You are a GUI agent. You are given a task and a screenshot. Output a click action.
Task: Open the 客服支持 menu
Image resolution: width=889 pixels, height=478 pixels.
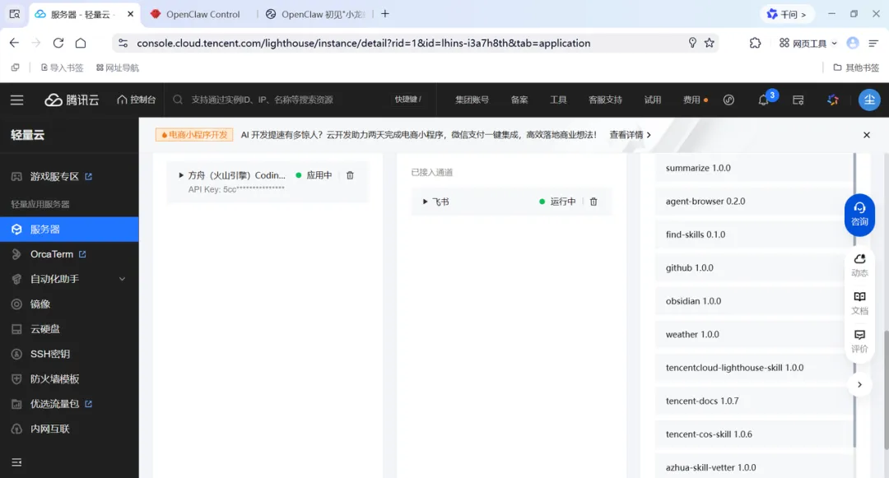point(605,100)
